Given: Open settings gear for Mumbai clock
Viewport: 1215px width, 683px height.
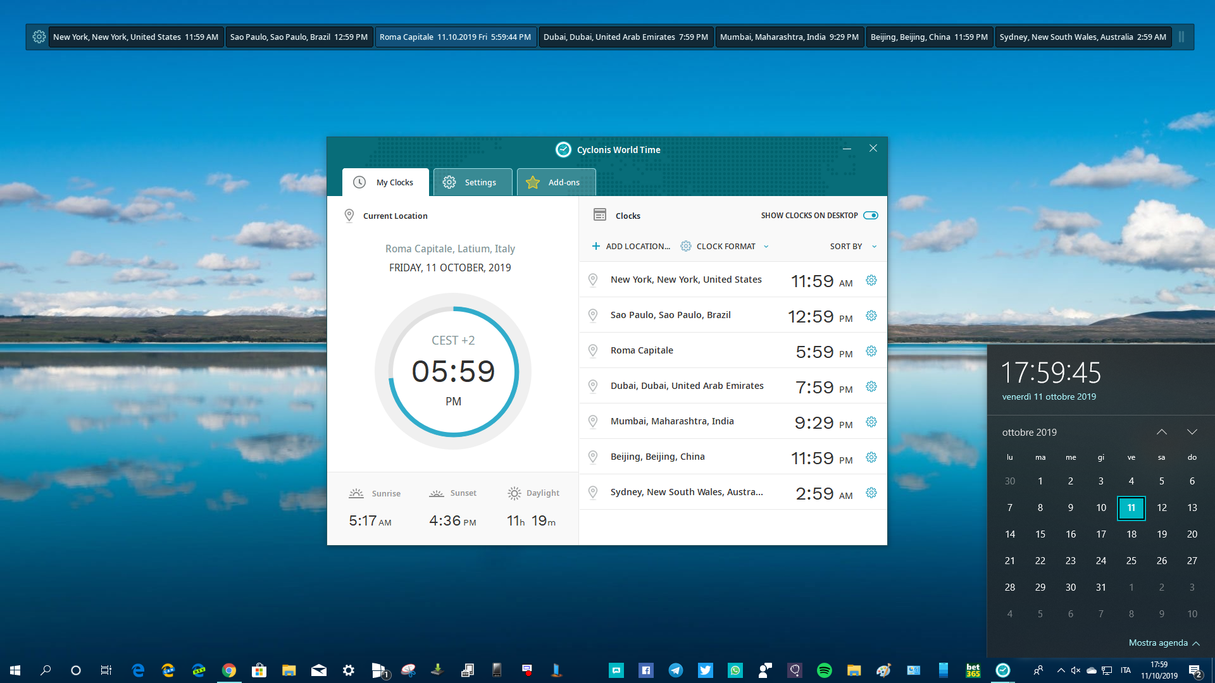Looking at the screenshot, I should coord(871,422).
